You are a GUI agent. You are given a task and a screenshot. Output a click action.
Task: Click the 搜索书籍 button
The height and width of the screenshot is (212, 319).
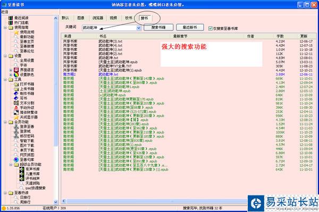[158, 27]
